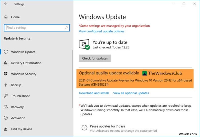Click 'Optional quality update available' heading
This screenshot has height=137, width=200.
click(109, 73)
